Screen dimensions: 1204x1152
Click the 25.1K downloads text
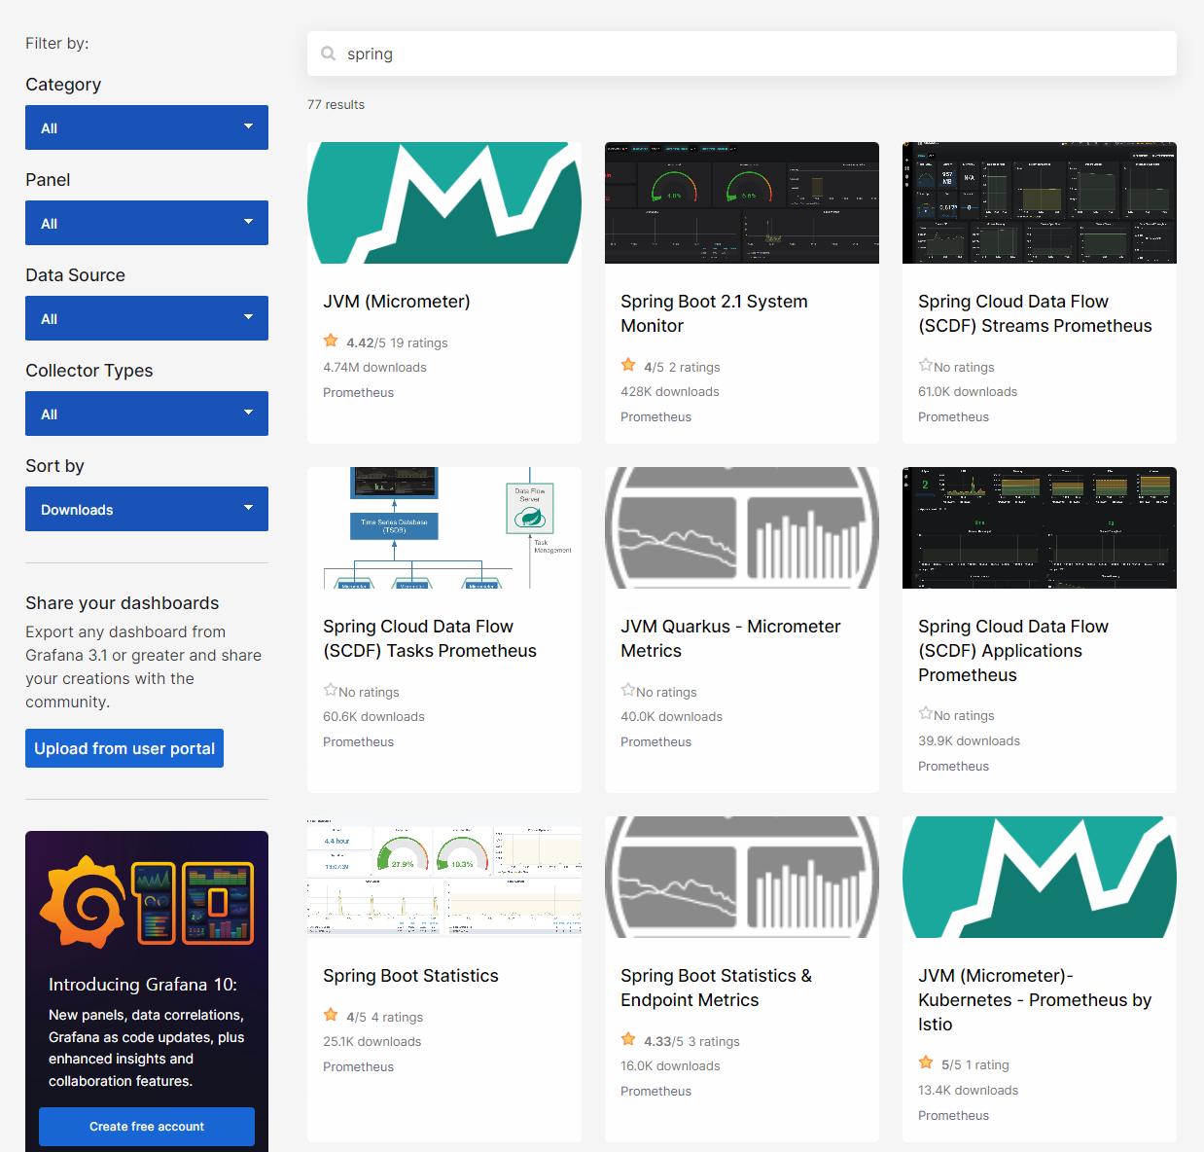pos(372,1042)
